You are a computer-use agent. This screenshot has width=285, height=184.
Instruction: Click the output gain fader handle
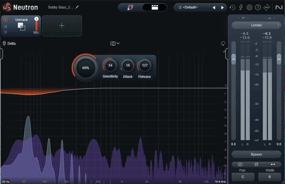279,59
